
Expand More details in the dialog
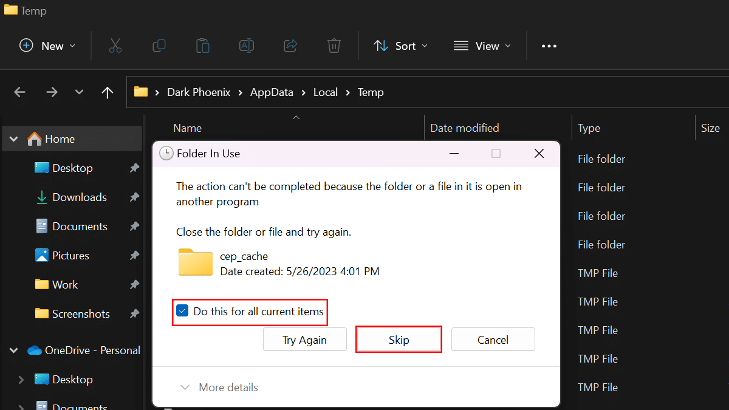click(219, 388)
